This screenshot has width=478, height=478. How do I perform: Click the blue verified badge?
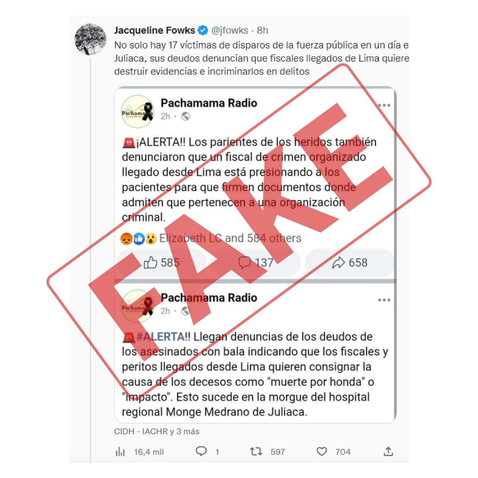tap(203, 30)
